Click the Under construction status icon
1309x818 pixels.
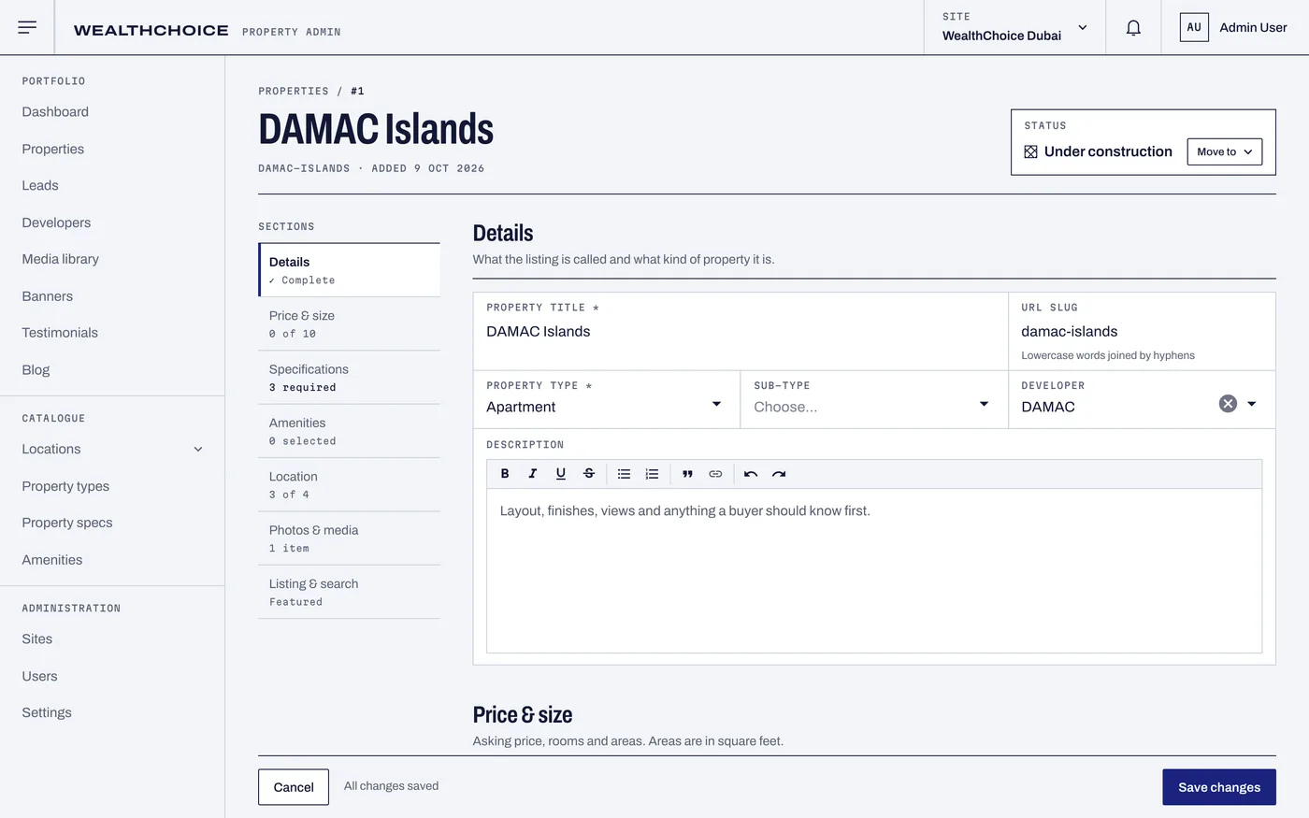point(1030,151)
